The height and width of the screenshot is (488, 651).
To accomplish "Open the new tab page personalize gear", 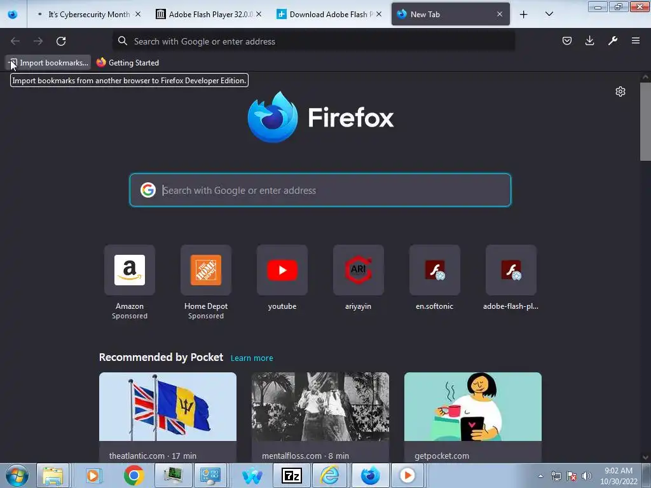I will (x=620, y=91).
